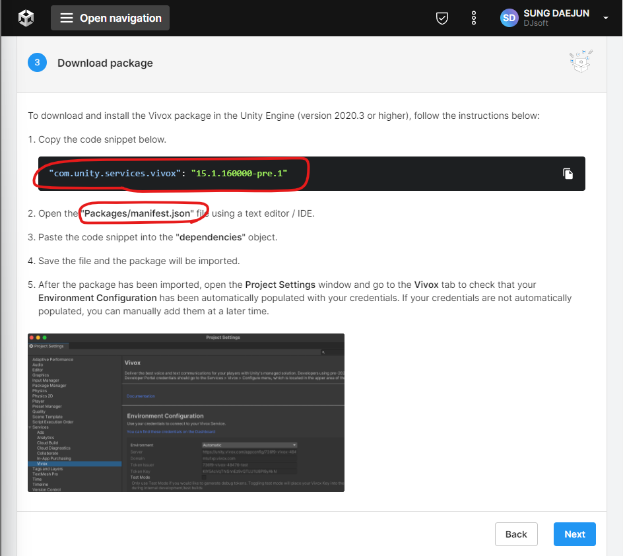Click the Download package heading
Viewport: 623px width, 556px height.
106,63
